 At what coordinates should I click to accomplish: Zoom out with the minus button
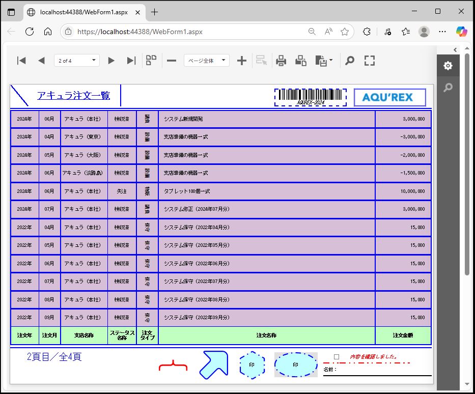pyautogui.click(x=172, y=61)
